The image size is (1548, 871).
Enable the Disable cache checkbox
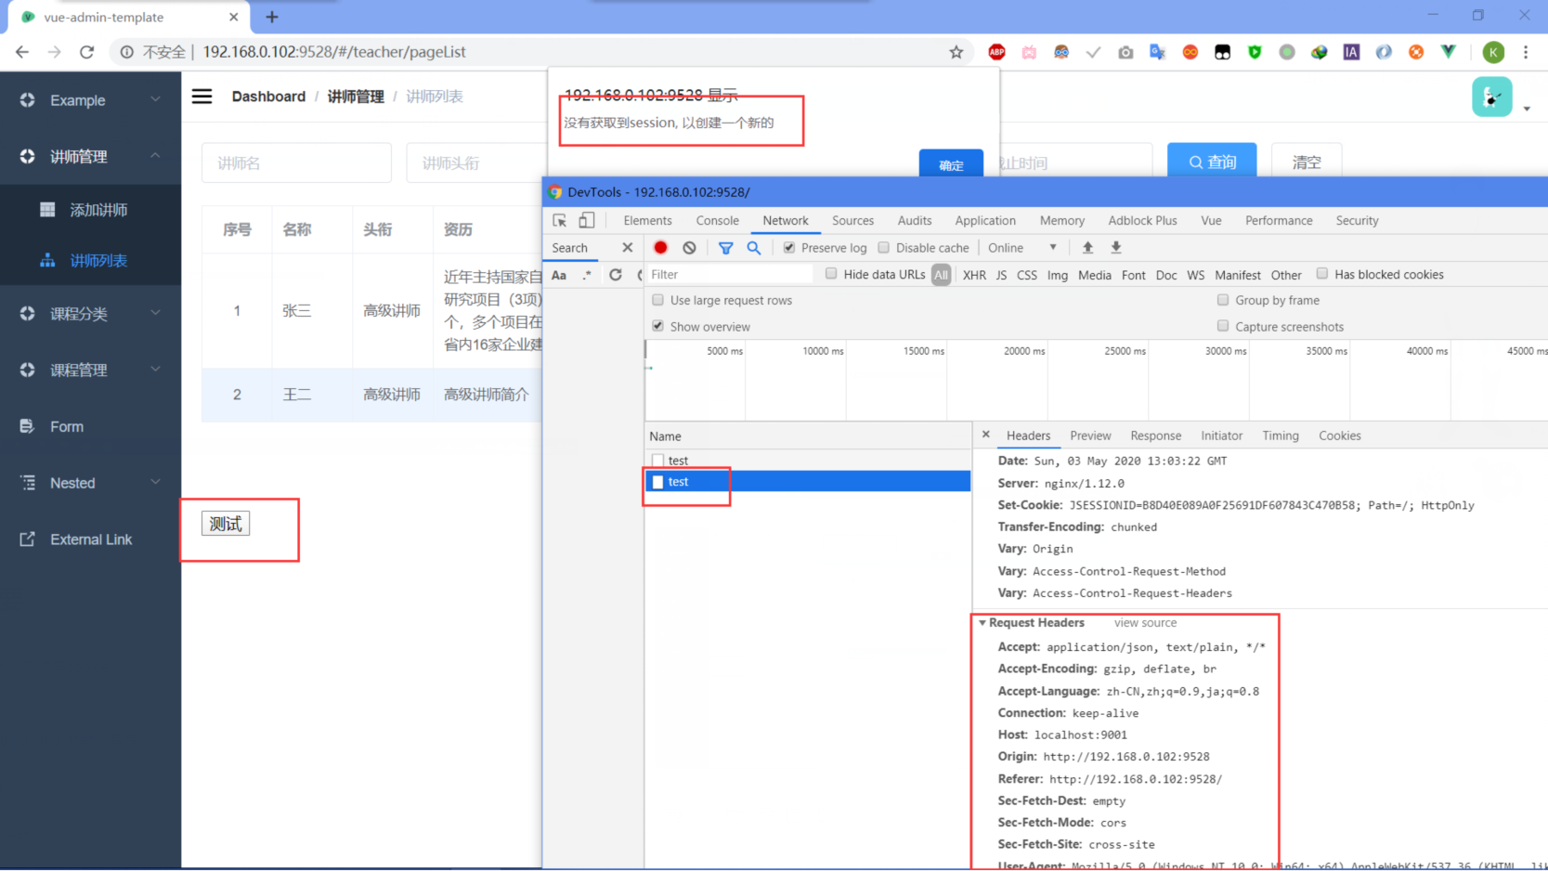[882, 247]
